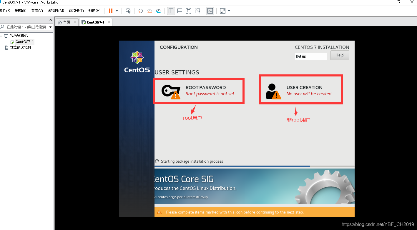The height and width of the screenshot is (230, 417).
Task: Pause the virtual machine with the orange pause icon
Action: 111,11
